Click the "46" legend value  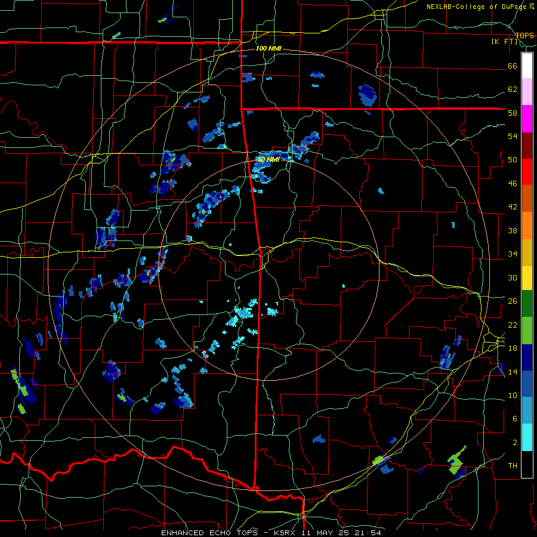[x=513, y=184]
